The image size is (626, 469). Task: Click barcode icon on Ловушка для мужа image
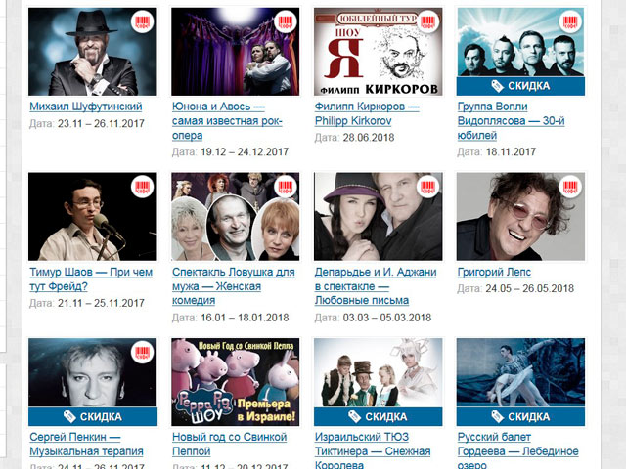click(286, 187)
